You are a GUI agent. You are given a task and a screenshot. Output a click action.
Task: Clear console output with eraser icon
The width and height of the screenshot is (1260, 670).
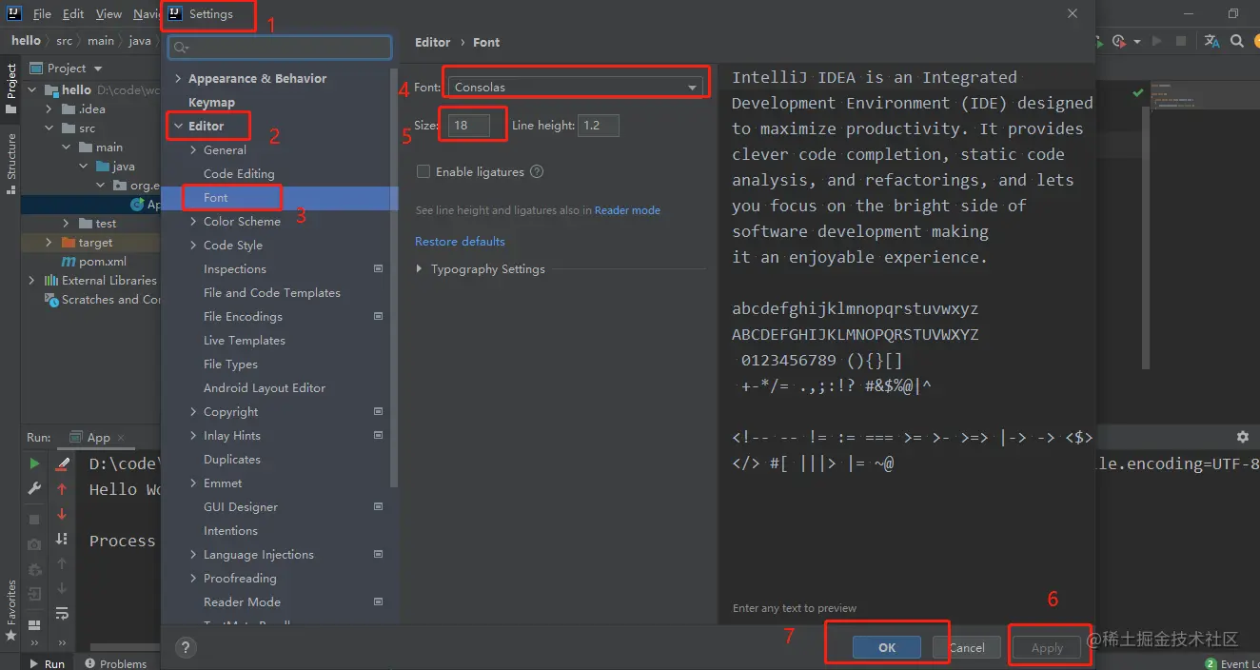[62, 463]
